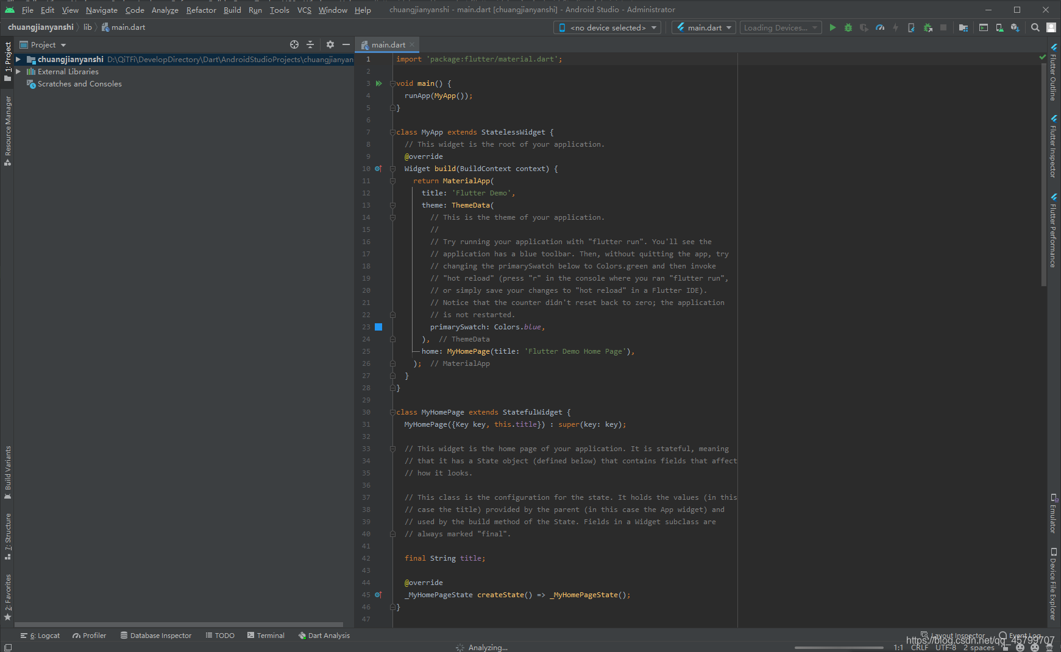Click the happy smiley feedback icon in status bar
1061x652 pixels.
click(x=1020, y=647)
